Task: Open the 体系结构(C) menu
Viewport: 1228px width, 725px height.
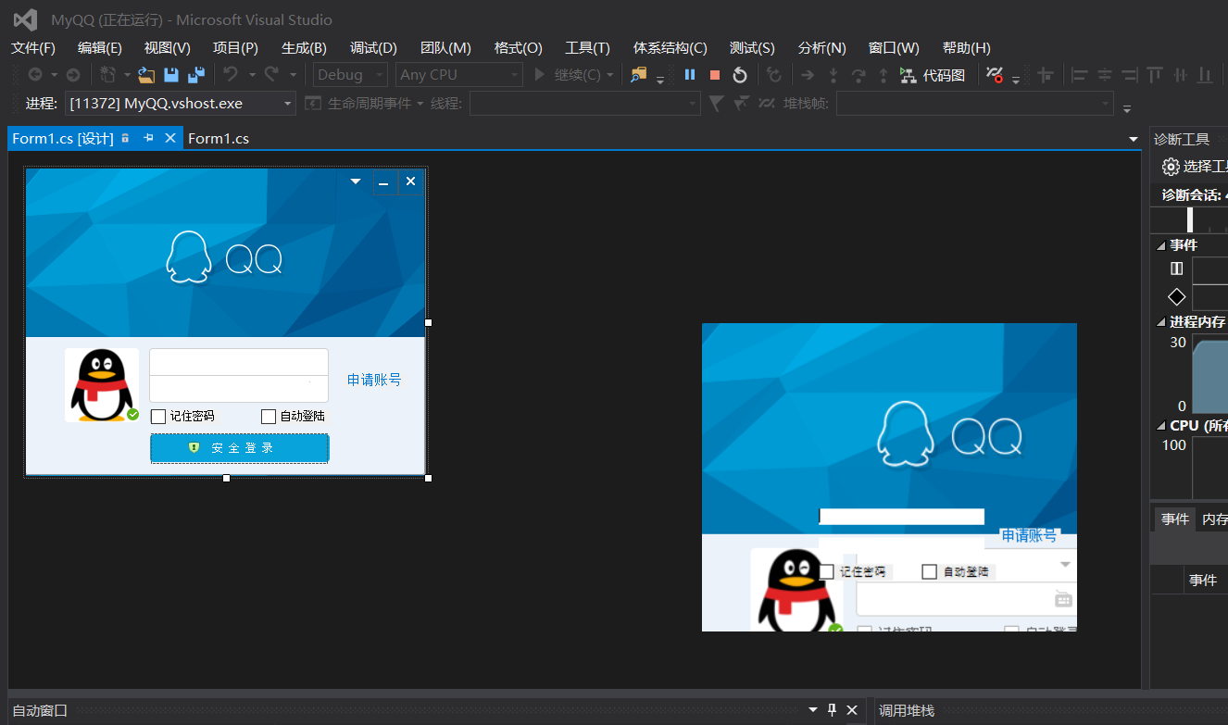Action: tap(670, 48)
